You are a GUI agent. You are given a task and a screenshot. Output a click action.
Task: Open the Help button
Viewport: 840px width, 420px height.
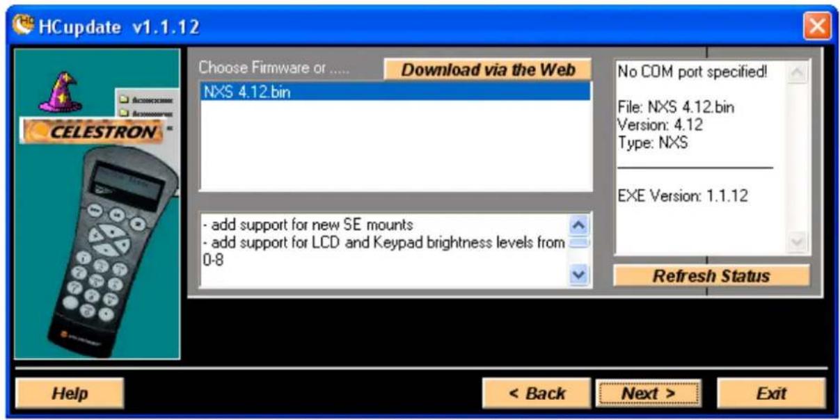(x=70, y=394)
